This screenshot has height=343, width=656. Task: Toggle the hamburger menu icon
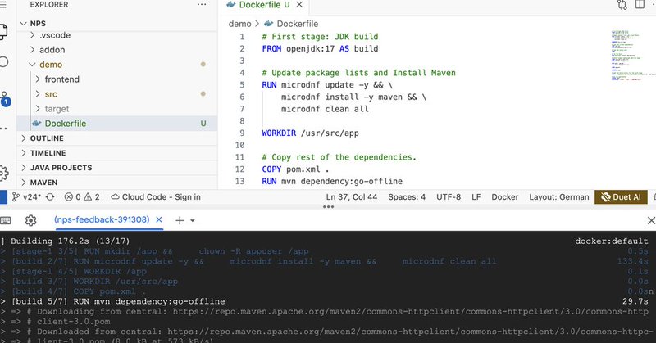click(x=3, y=5)
